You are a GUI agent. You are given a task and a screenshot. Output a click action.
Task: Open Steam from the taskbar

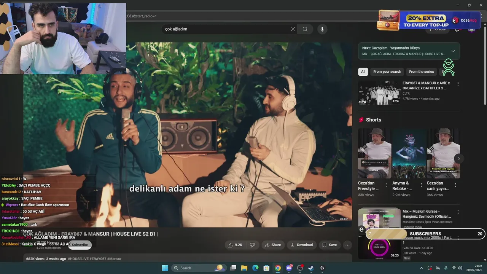point(311,268)
